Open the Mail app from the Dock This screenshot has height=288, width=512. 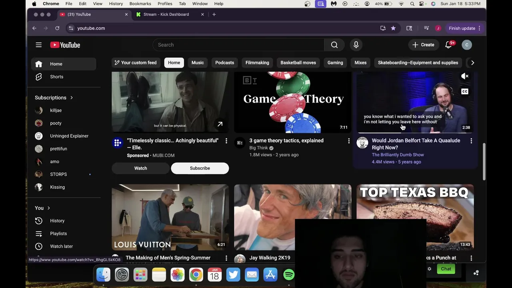(252, 274)
